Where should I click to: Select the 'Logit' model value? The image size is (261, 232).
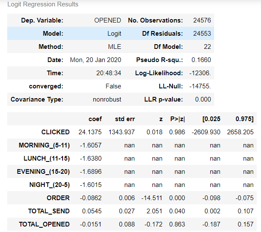click(x=114, y=34)
